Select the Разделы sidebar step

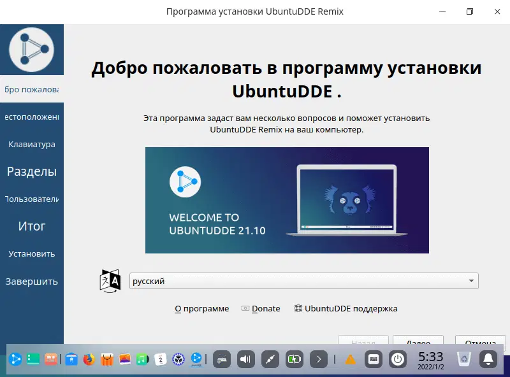pyautogui.click(x=32, y=171)
